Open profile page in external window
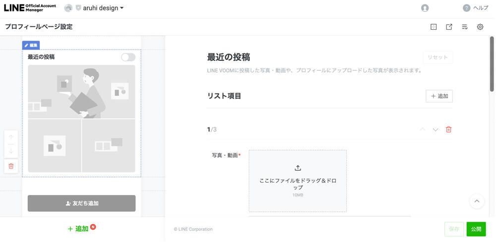Screen dimensions: 496x244 point(449,27)
